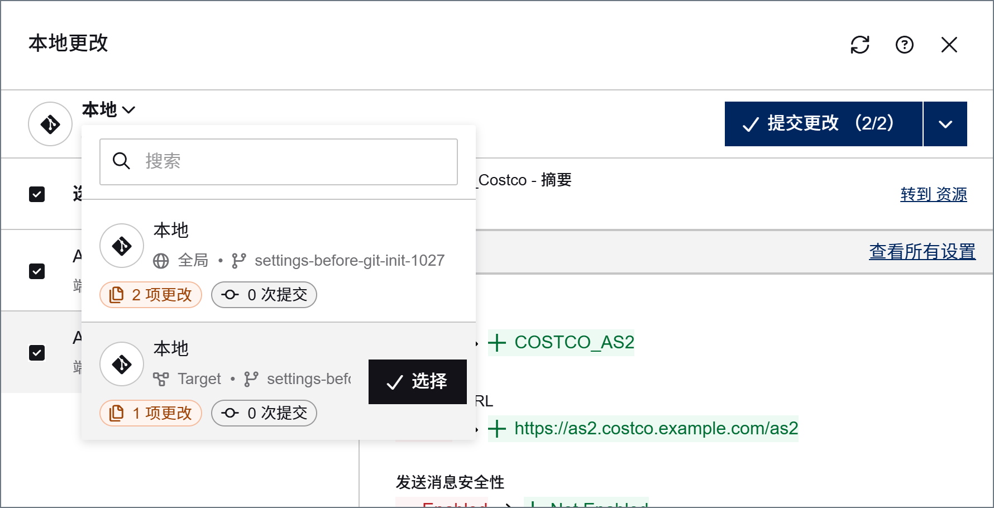Uncheck the second change row checkbox

[x=37, y=271]
